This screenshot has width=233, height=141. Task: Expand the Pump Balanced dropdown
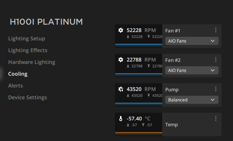(x=192, y=100)
